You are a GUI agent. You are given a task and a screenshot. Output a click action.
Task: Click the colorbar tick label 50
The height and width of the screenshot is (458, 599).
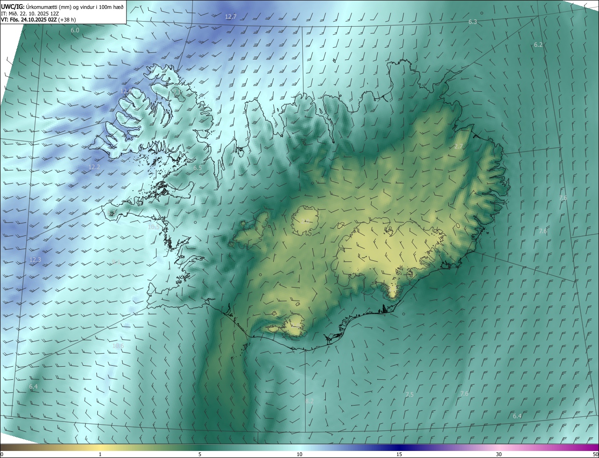595,454
